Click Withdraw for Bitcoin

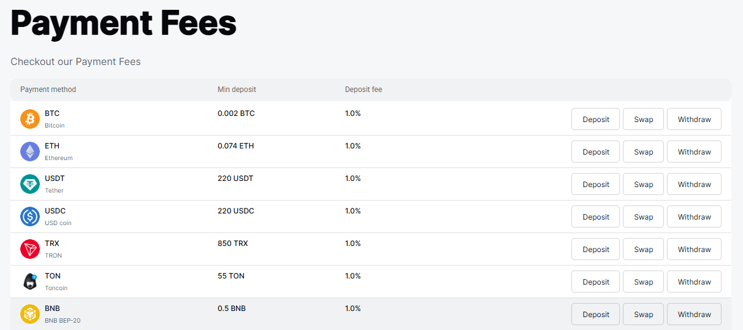694,119
